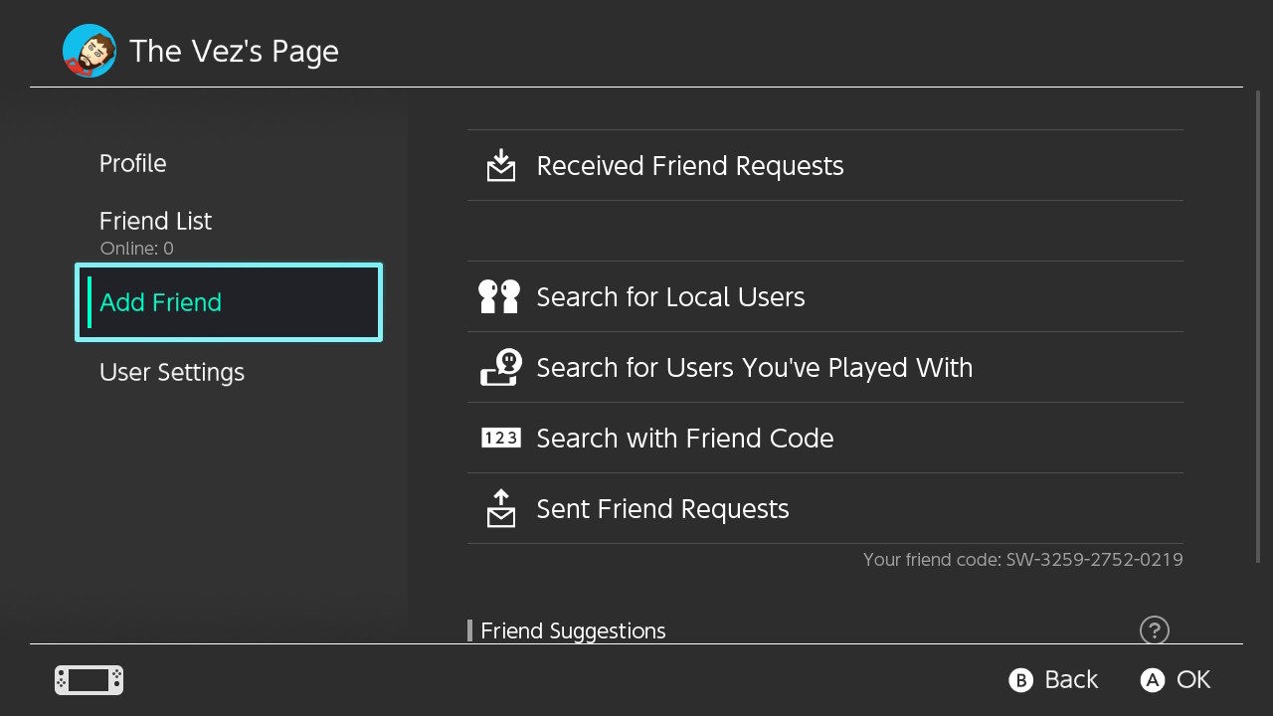The image size is (1273, 716).
Task: Click The Vez's user avatar icon
Action: pyautogui.click(x=90, y=51)
